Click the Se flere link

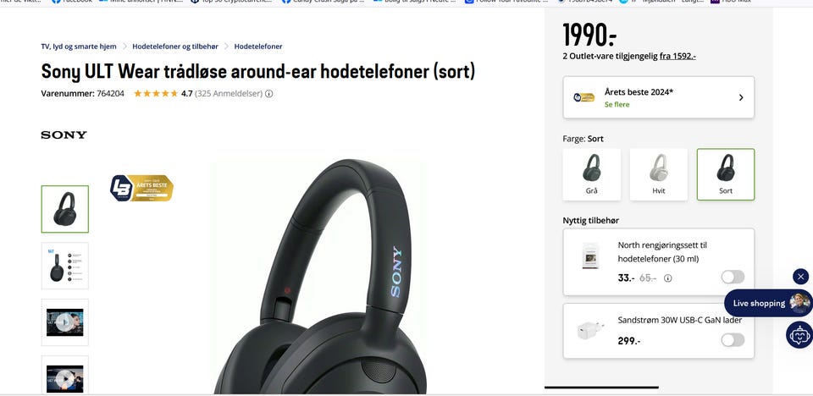click(x=617, y=104)
